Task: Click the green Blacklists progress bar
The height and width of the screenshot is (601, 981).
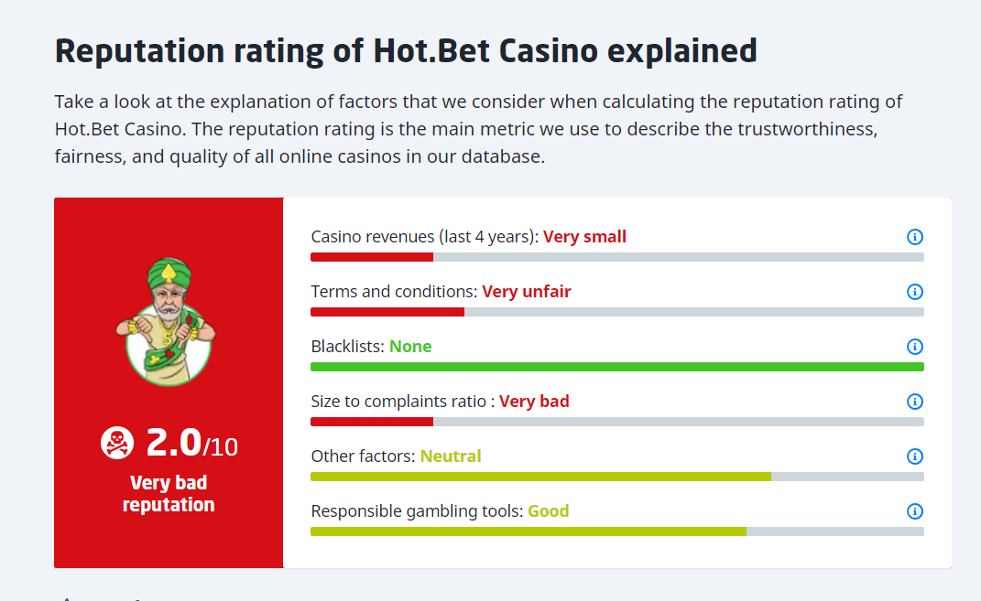Action: [616, 368]
